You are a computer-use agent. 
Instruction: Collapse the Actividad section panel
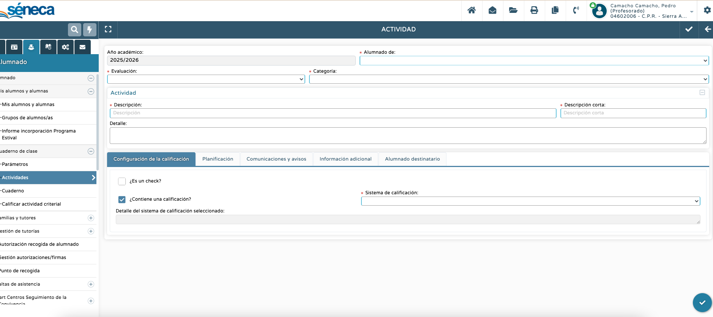[702, 93]
